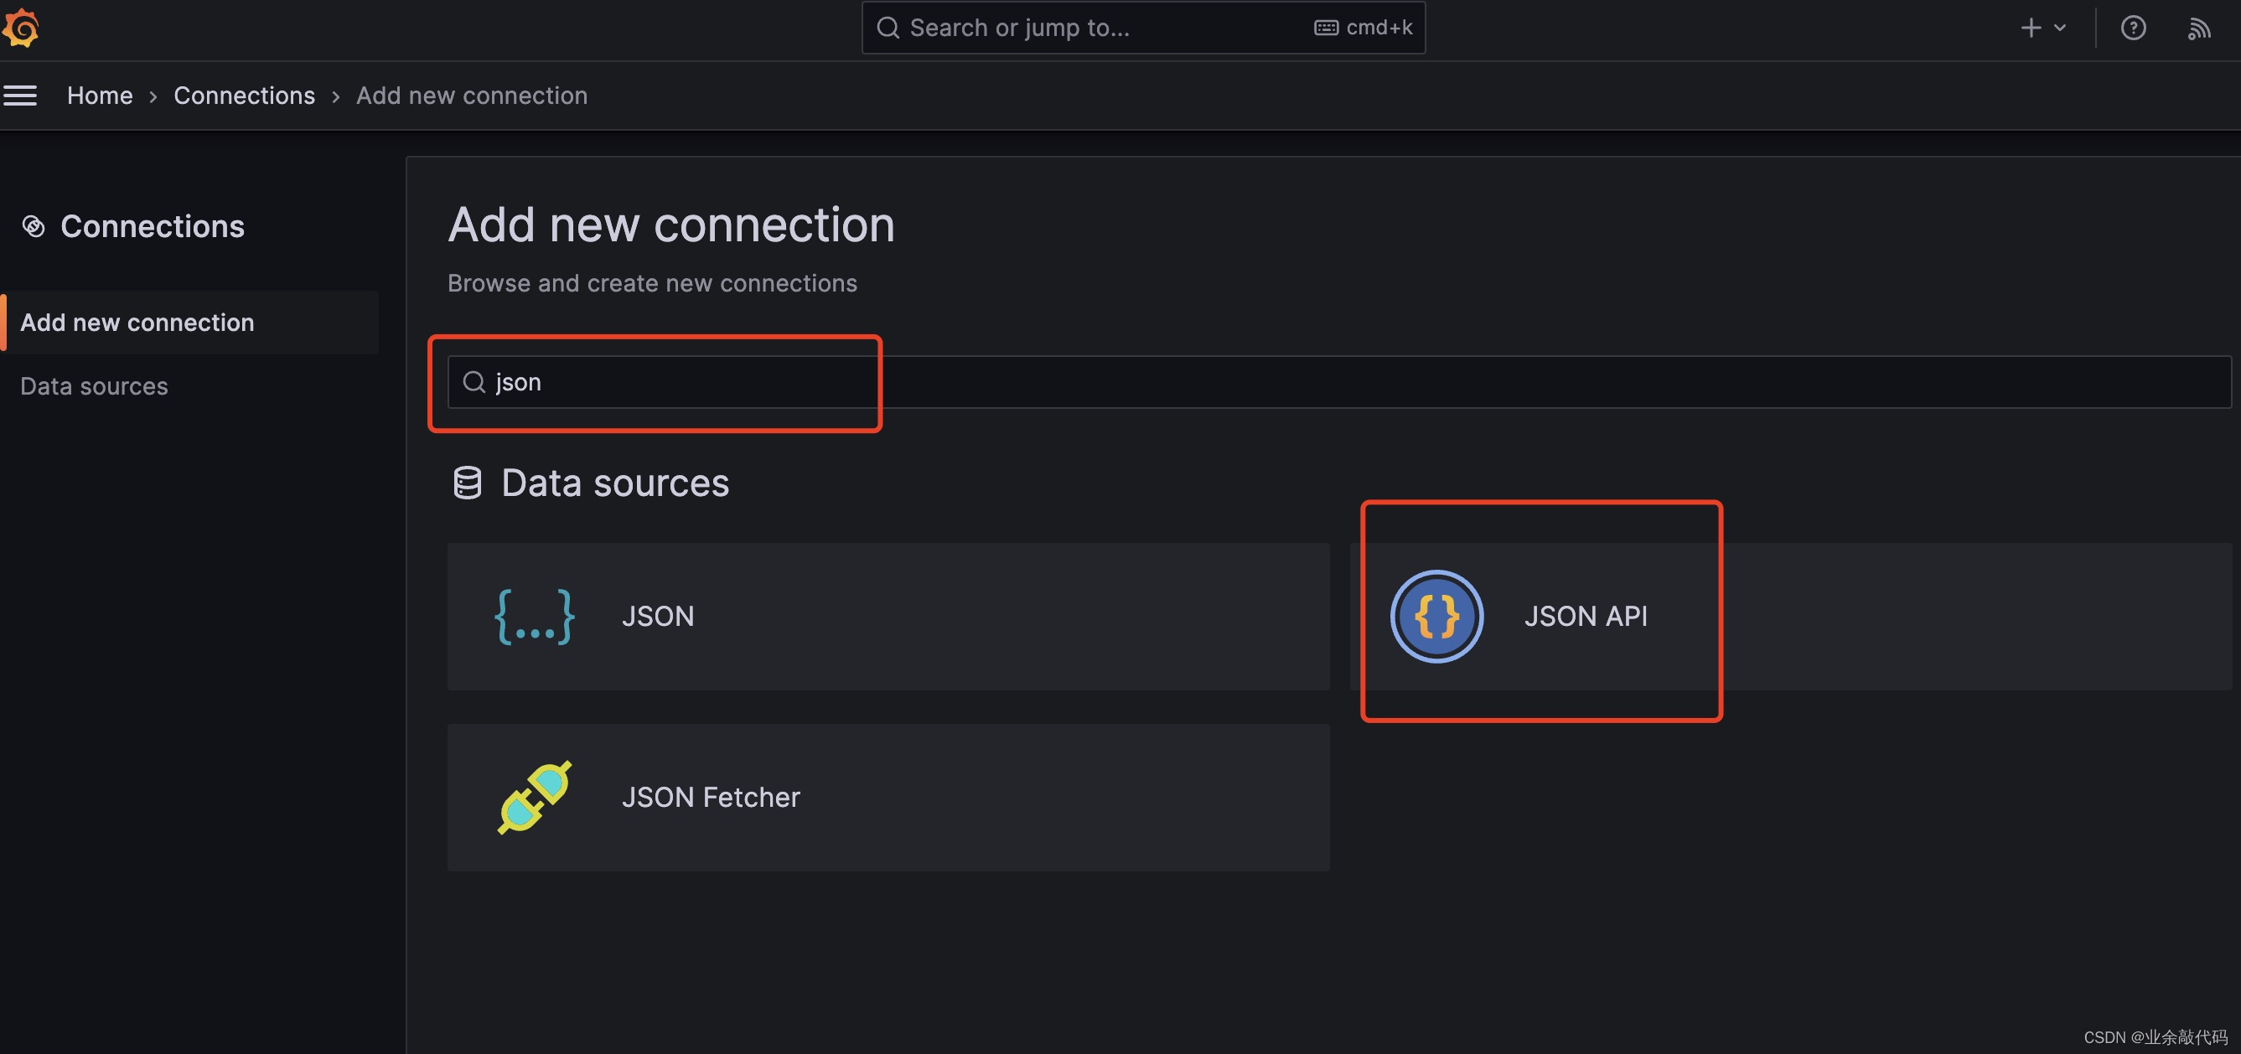Go to Connections breadcrumb
This screenshot has height=1054, width=2241.
pyautogui.click(x=245, y=96)
